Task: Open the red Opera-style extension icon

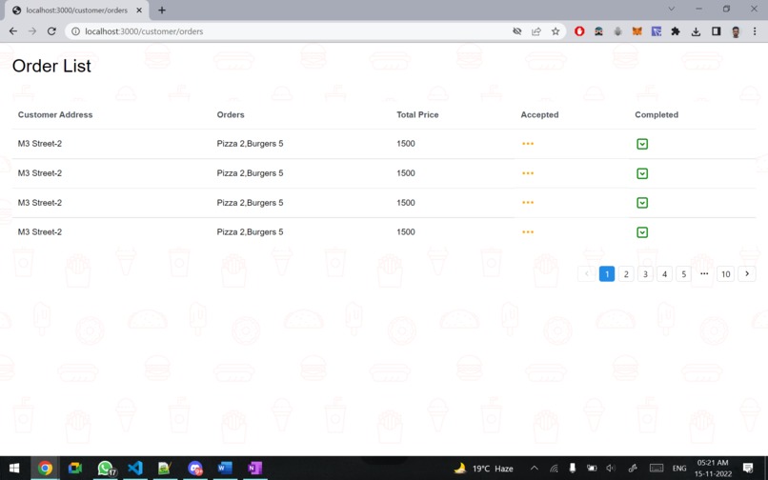Action: (x=579, y=31)
